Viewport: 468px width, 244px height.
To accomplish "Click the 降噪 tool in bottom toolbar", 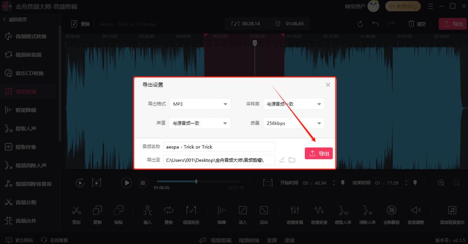I will (x=221, y=215).
